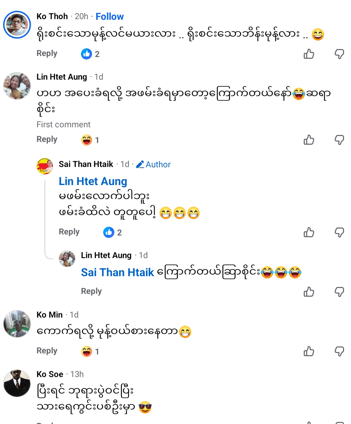This screenshot has width=351, height=424.
Task: Open Ko Soe's profile avatar
Action: coord(17,383)
